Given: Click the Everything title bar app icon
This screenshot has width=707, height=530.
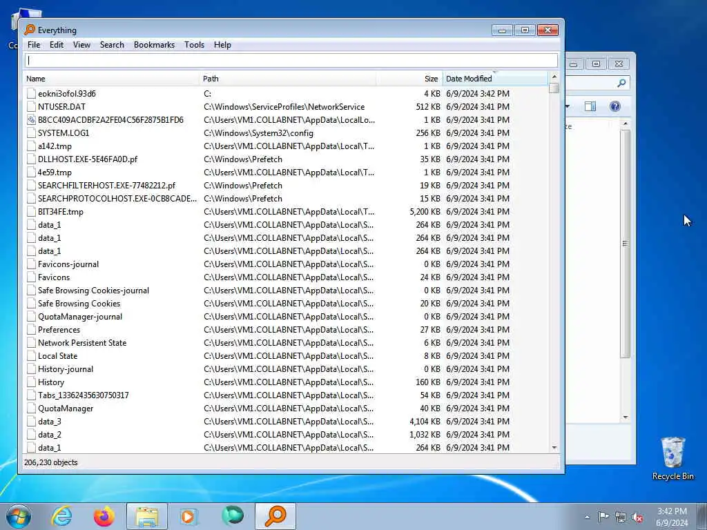Looking at the screenshot, I should click(30, 30).
